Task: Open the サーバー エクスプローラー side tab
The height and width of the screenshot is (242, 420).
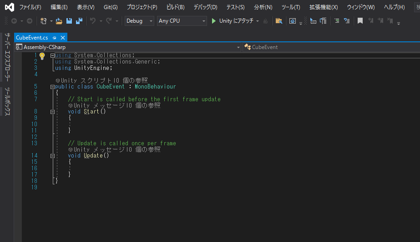Action: point(7,57)
